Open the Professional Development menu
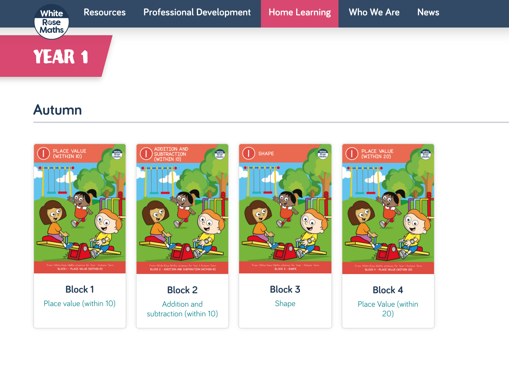Viewport: 509px width, 365px height. click(x=197, y=12)
